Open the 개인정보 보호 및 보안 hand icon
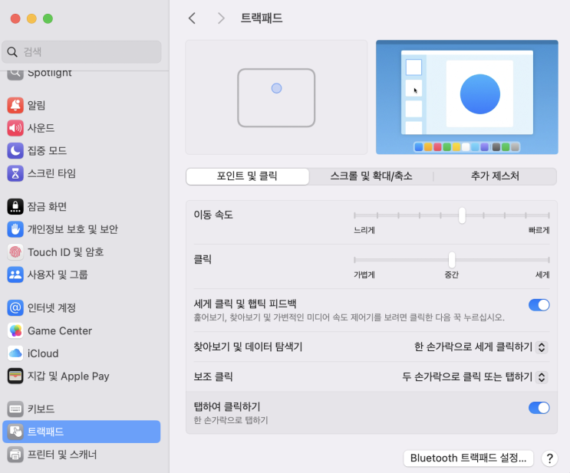Screen dimensions: 570x473 pyautogui.click(x=15, y=229)
